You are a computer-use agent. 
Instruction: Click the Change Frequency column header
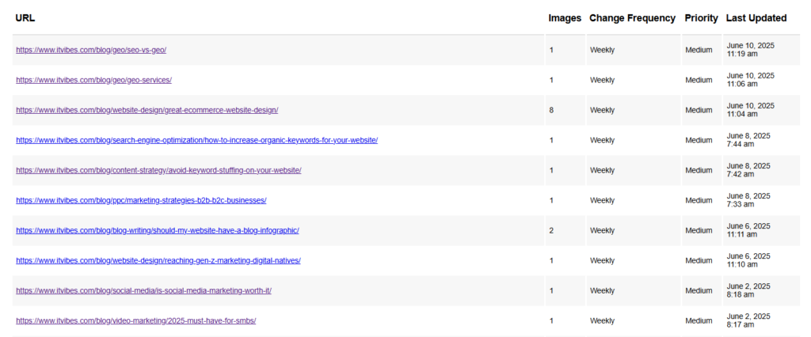(632, 18)
